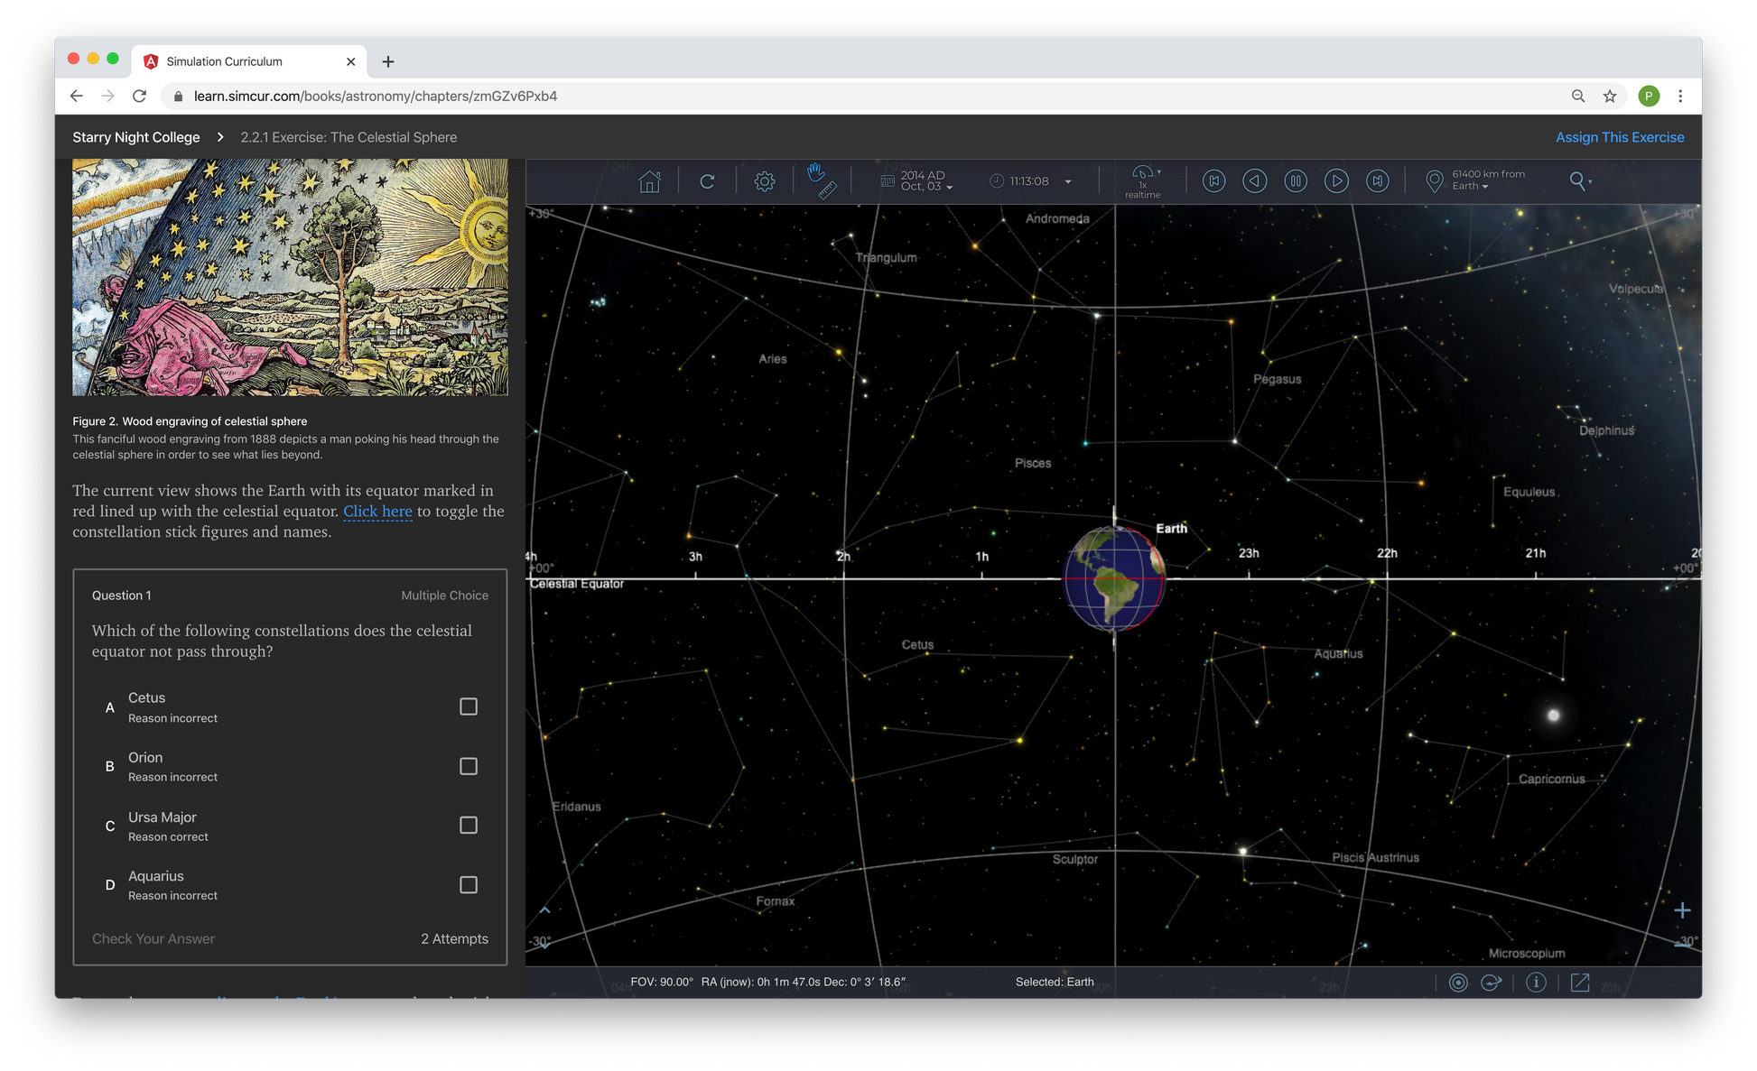Open the object info icon
This screenshot has width=1757, height=1071.
1536,983
